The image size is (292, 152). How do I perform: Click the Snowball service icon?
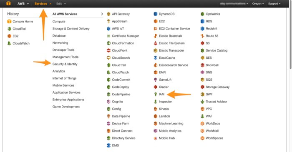tap(202, 65)
